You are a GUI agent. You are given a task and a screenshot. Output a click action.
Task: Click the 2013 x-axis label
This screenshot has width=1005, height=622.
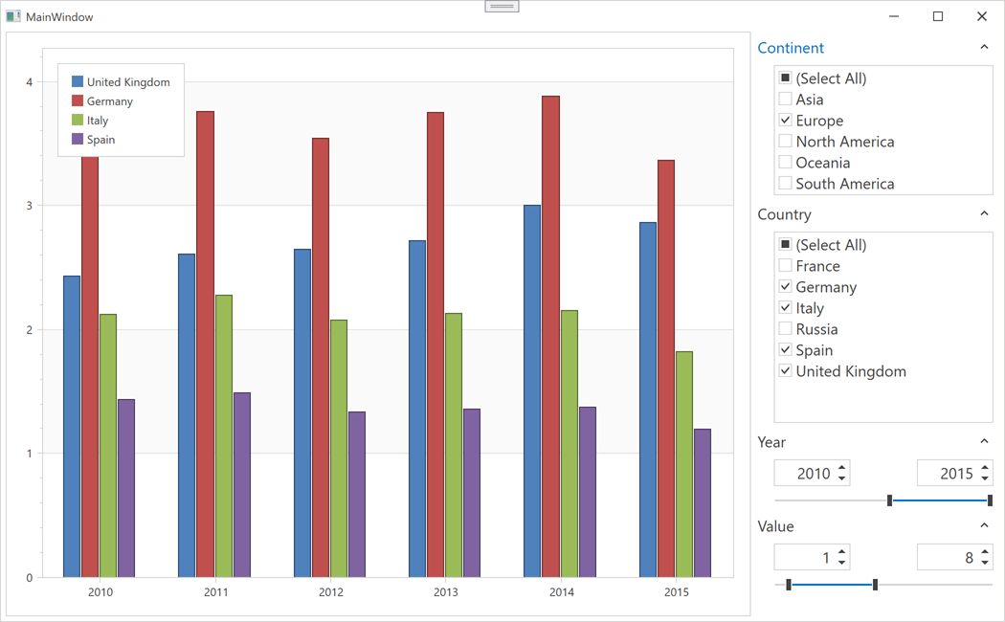445,592
